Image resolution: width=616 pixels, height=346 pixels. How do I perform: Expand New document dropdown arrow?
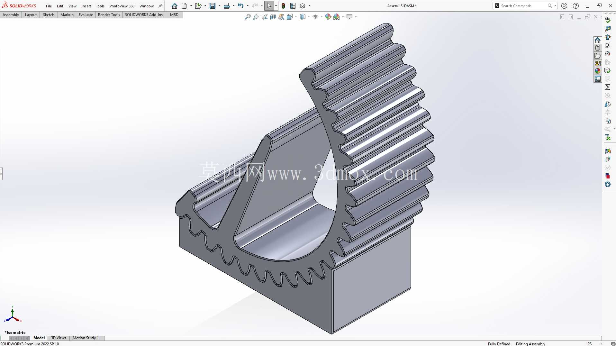191,6
